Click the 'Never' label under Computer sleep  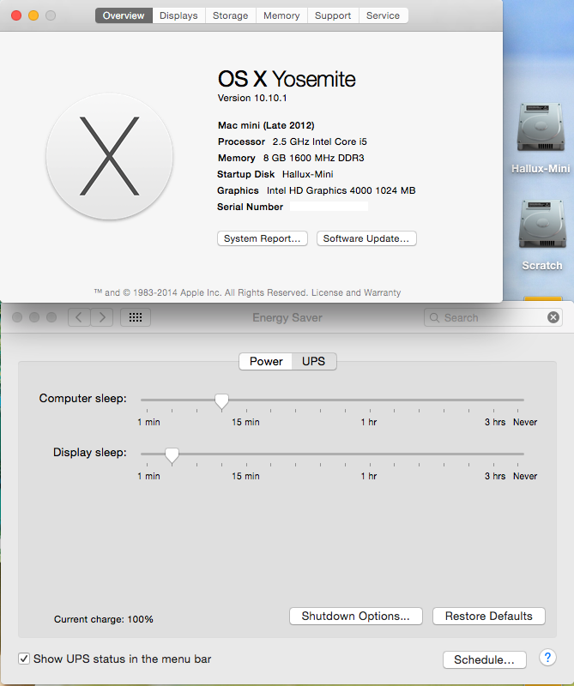pyautogui.click(x=525, y=422)
